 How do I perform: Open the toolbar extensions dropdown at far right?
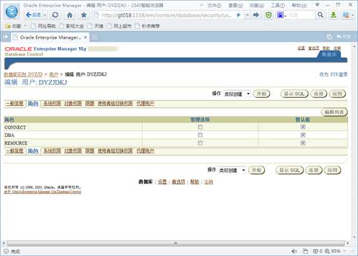(353, 15)
